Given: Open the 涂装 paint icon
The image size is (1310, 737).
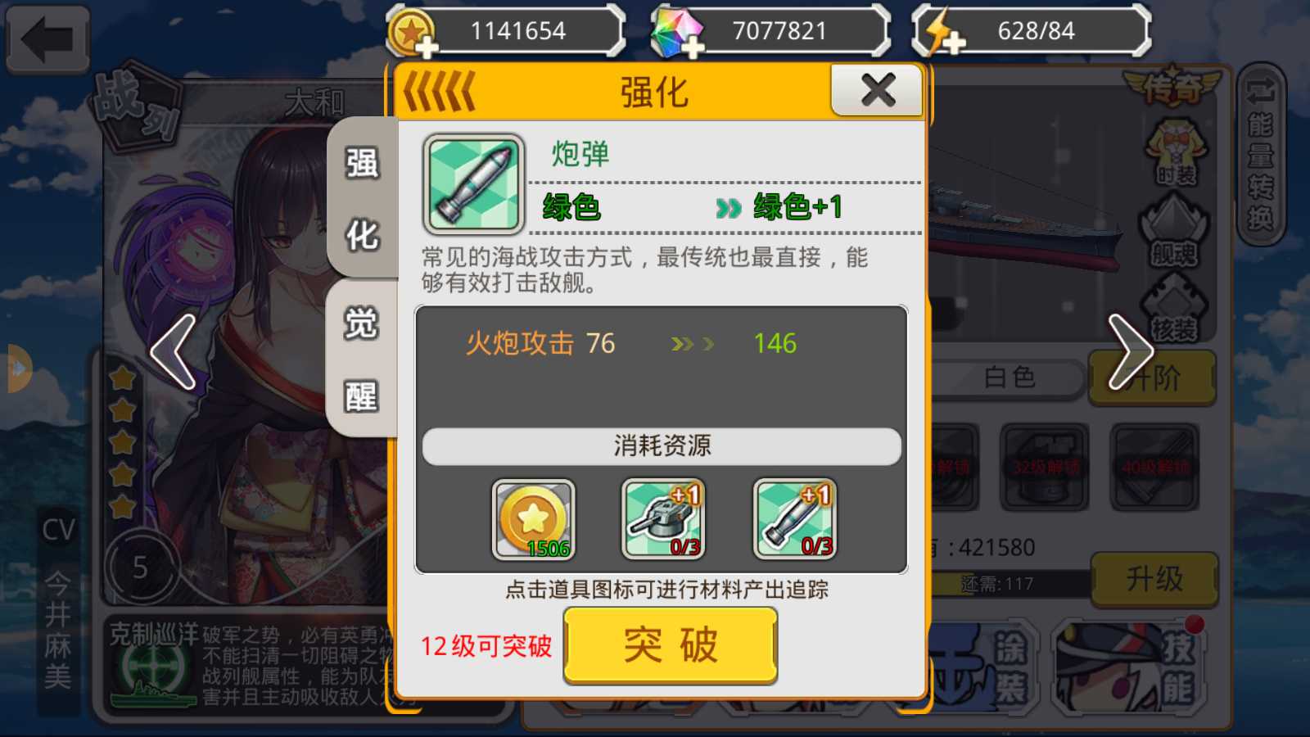Looking at the screenshot, I should [x=982, y=667].
